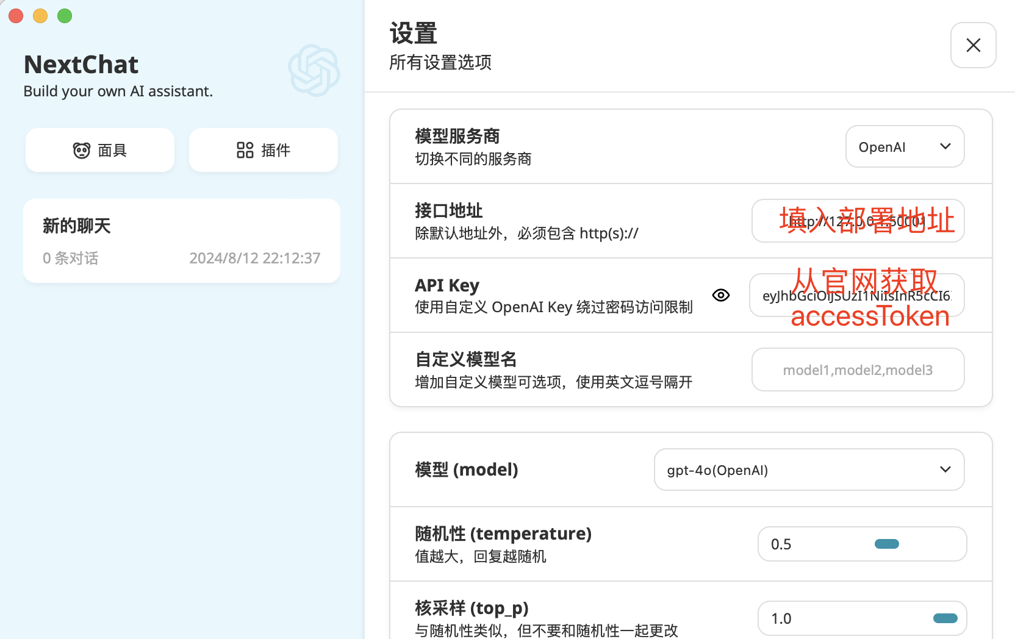Click the 接口地址 URL input field
Image resolution: width=1015 pixels, height=639 pixels.
coord(858,221)
